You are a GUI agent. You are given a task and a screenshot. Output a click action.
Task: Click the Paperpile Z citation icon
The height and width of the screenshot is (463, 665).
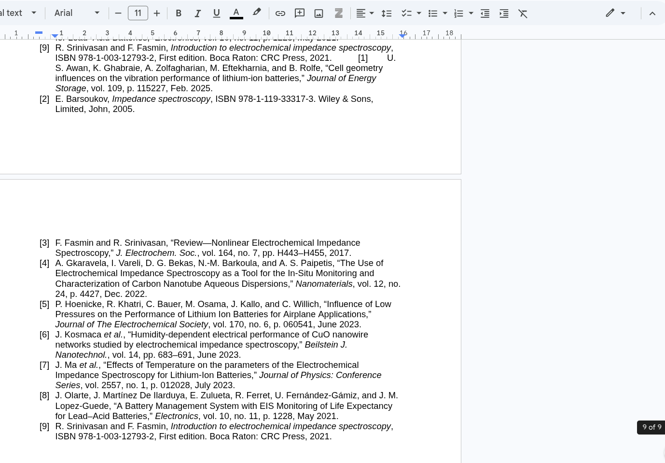339,13
